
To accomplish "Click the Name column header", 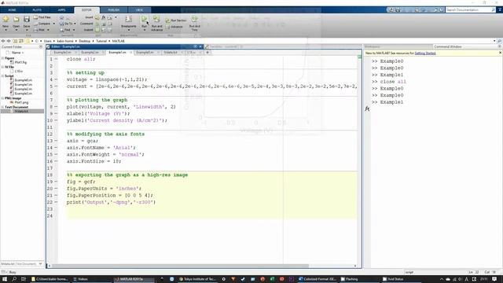I will (x=17, y=53).
